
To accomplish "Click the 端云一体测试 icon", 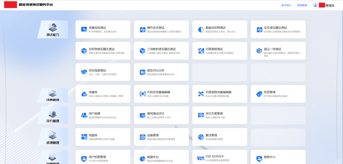I will [x=259, y=51].
